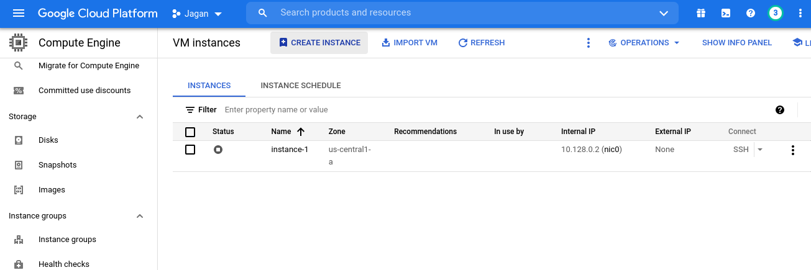Select the instance-1 row checkbox
Screen dimensions: 811x270
[x=190, y=150]
